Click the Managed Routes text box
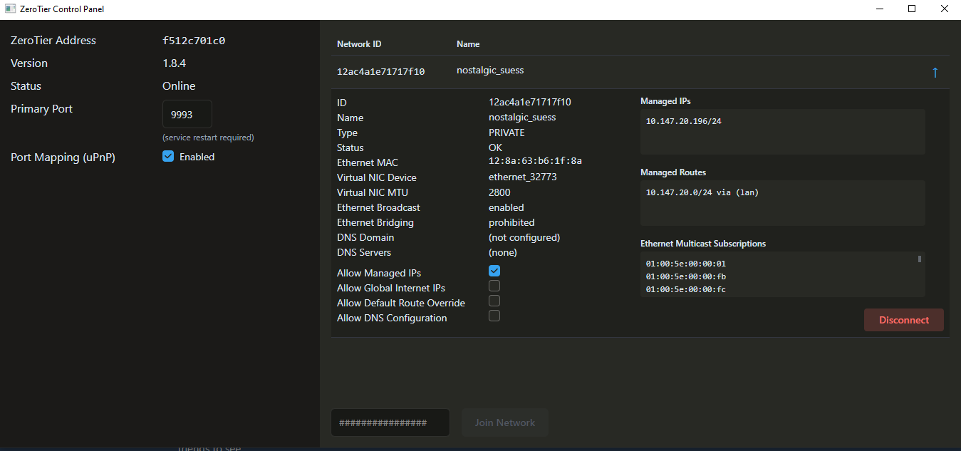Viewport: 961px width, 451px height. 782,203
